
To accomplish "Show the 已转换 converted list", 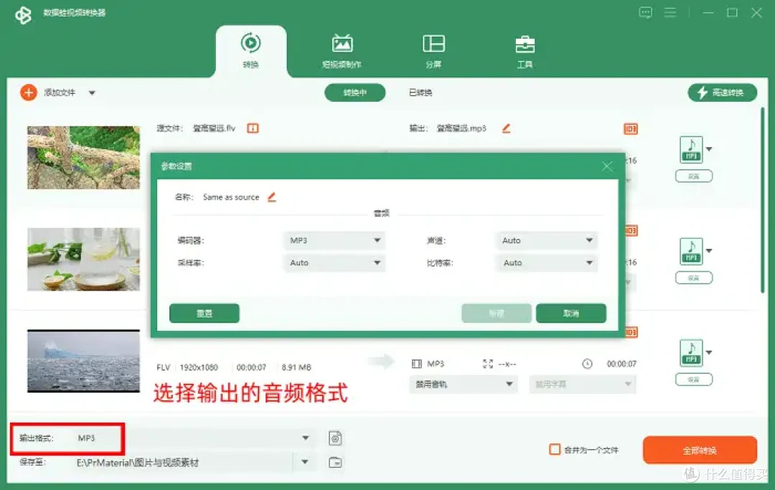I will 421,93.
